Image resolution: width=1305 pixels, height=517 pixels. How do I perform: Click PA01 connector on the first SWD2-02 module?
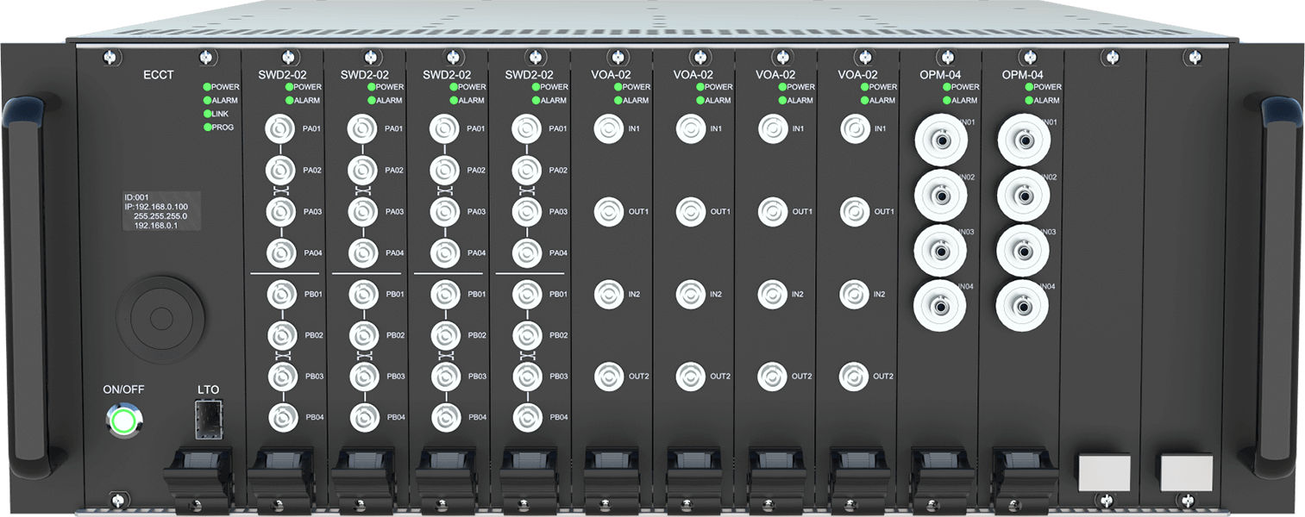279,129
